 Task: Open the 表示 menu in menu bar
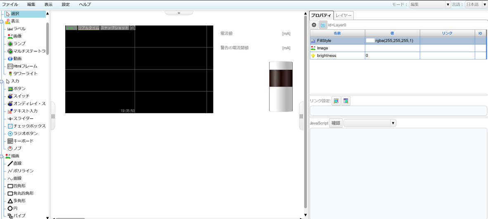[x=48, y=5]
